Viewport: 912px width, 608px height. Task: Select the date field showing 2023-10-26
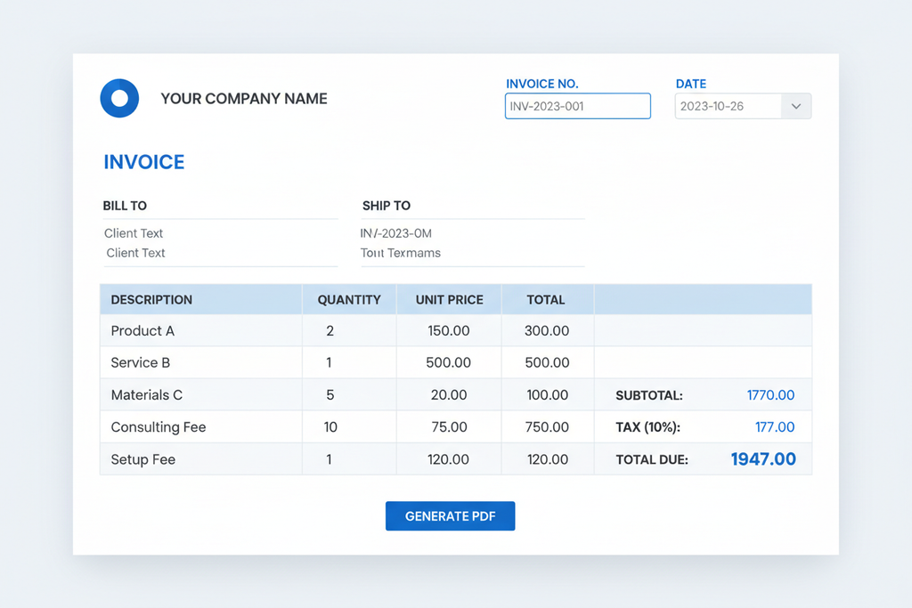pos(728,107)
